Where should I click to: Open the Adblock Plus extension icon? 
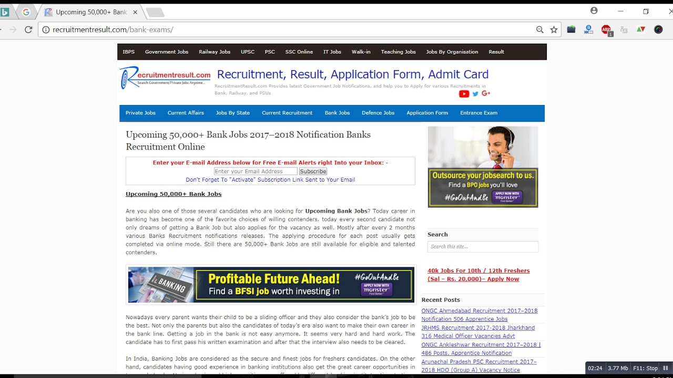[x=606, y=30]
